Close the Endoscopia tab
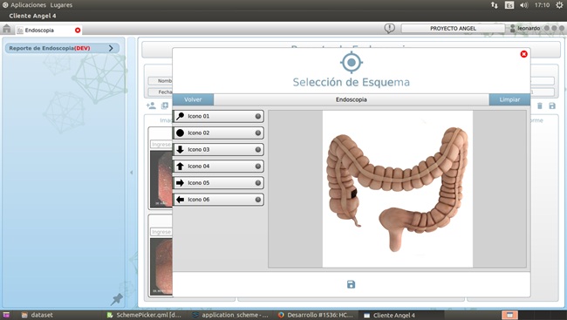567x320 pixels. [78, 30]
